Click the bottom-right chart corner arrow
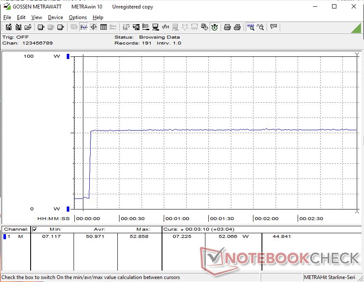 357,211
